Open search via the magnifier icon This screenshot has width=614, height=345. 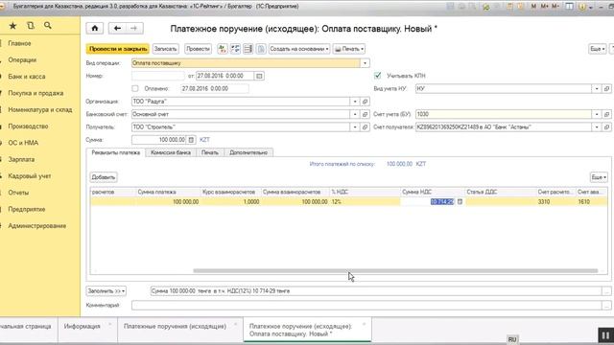pyautogui.click(x=48, y=26)
